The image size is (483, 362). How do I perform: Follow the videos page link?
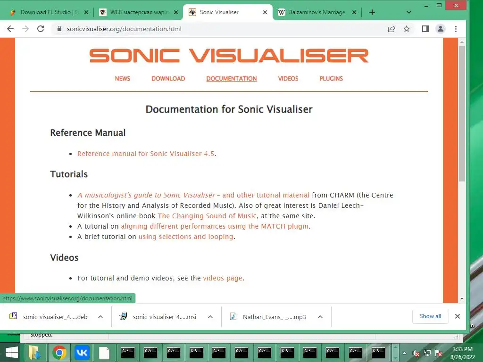tap(223, 278)
